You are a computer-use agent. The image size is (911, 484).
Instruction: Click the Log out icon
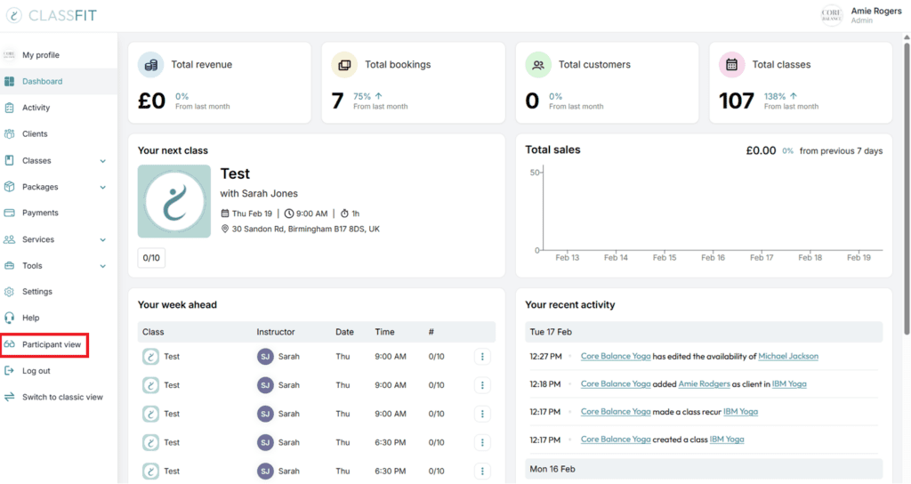[10, 371]
